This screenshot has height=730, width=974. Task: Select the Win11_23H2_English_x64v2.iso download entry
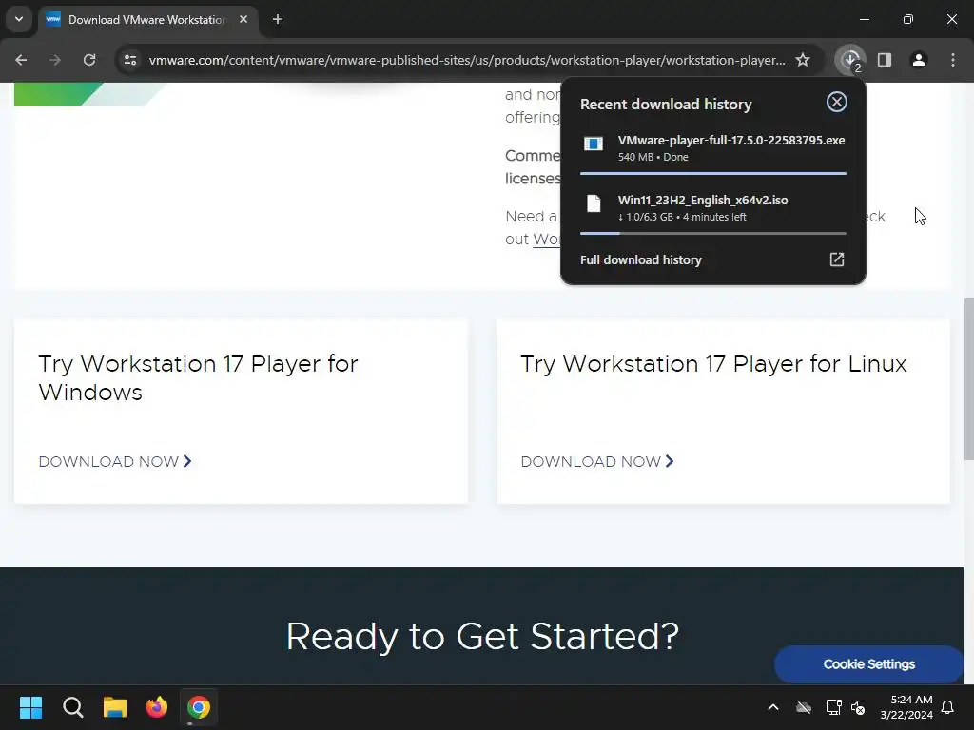pyautogui.click(x=713, y=207)
